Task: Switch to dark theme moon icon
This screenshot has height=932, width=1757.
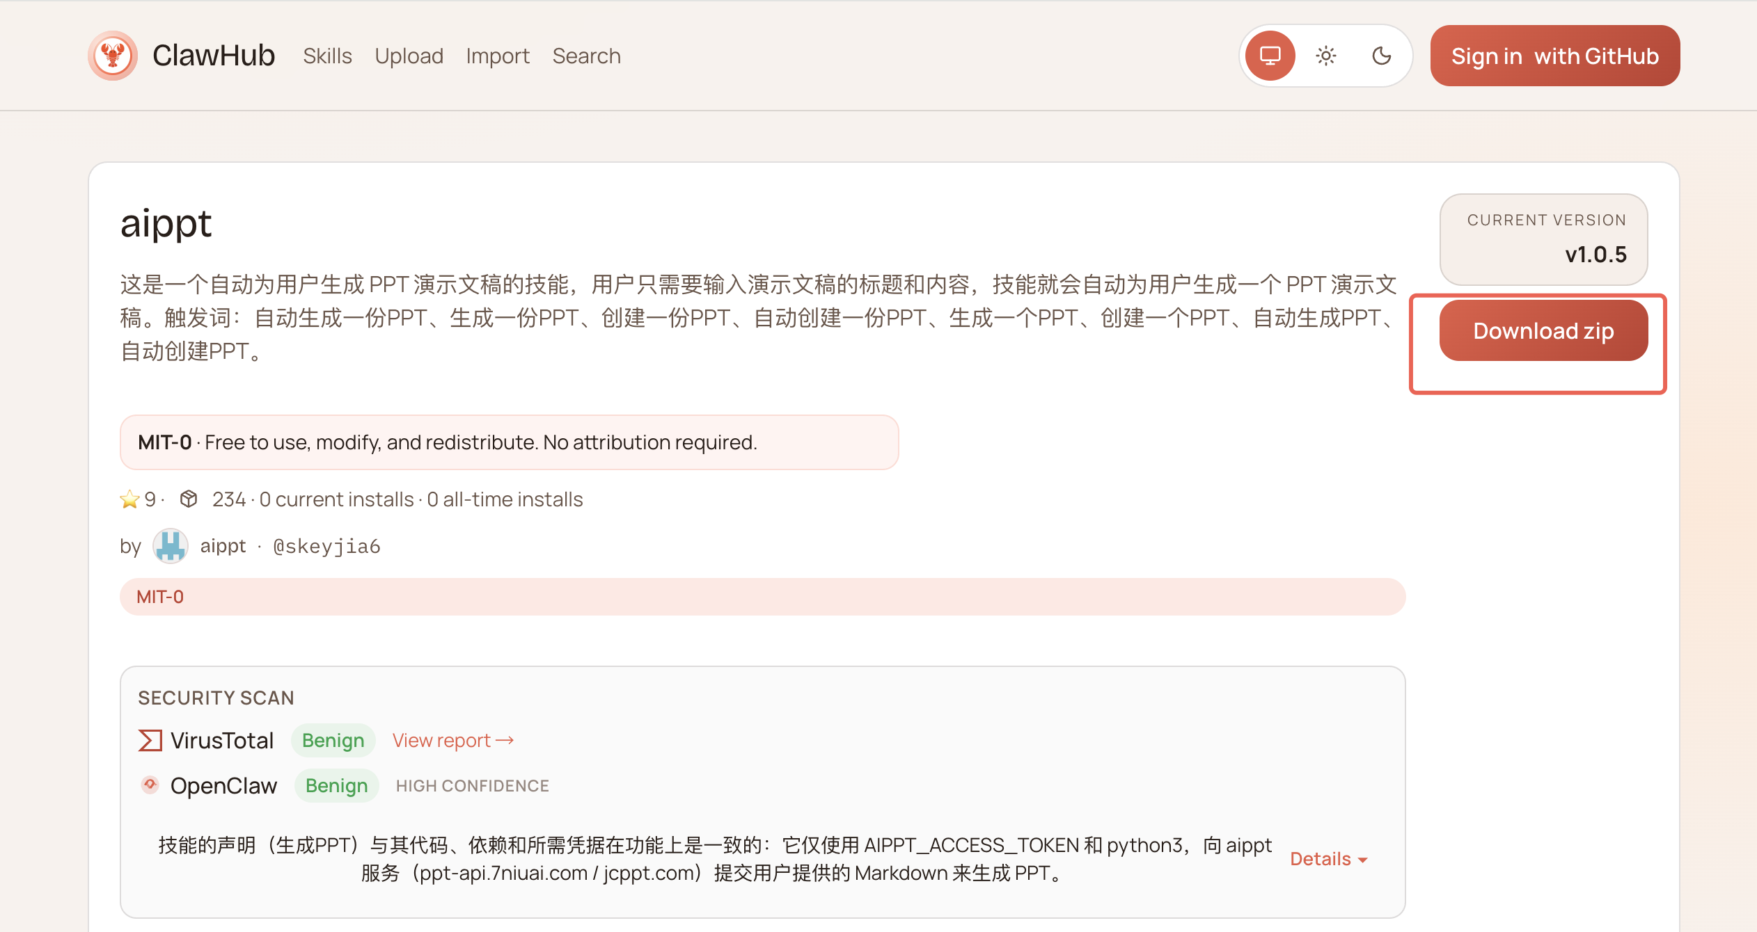Action: pos(1381,56)
